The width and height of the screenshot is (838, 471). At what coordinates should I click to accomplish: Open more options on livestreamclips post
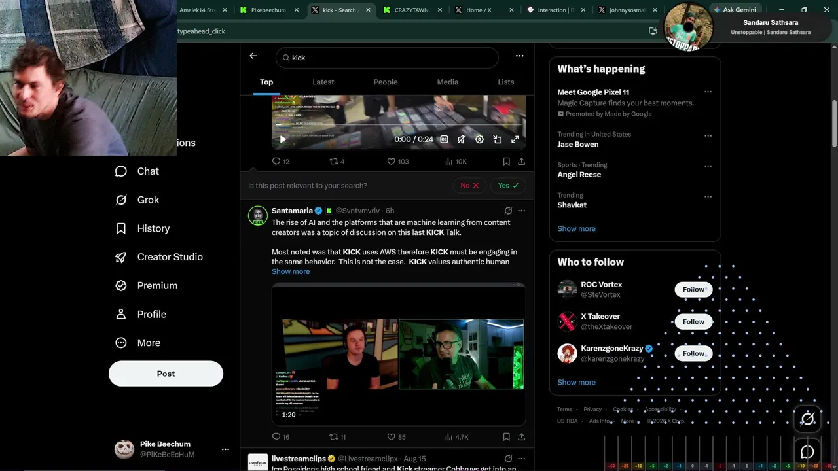click(521, 459)
